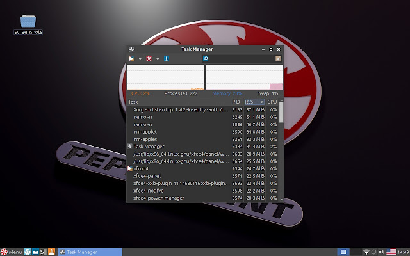Open the Peppermint Menu button
The height and width of the screenshot is (256, 410).
point(12,252)
